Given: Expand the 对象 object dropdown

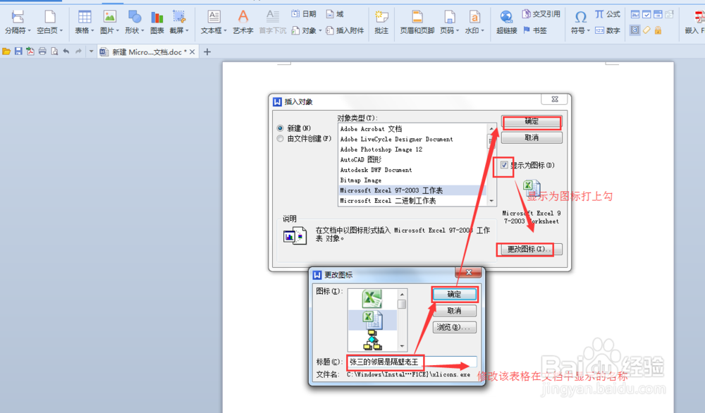Looking at the screenshot, I should point(320,31).
